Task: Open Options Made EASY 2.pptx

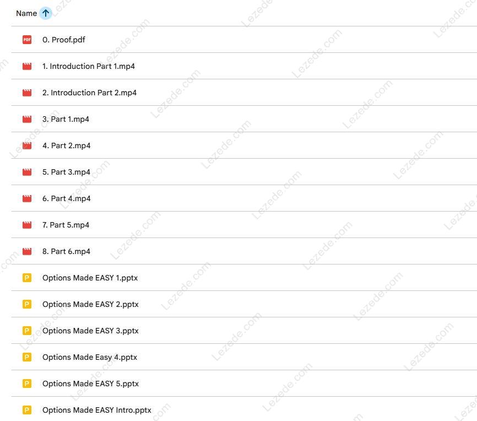Action: [x=90, y=304]
